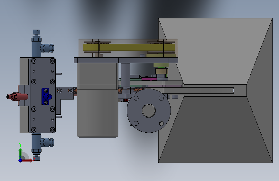The image size is (279, 181).
Task: Select the bottom elbow pneumatic fitting
Action: point(47,143)
